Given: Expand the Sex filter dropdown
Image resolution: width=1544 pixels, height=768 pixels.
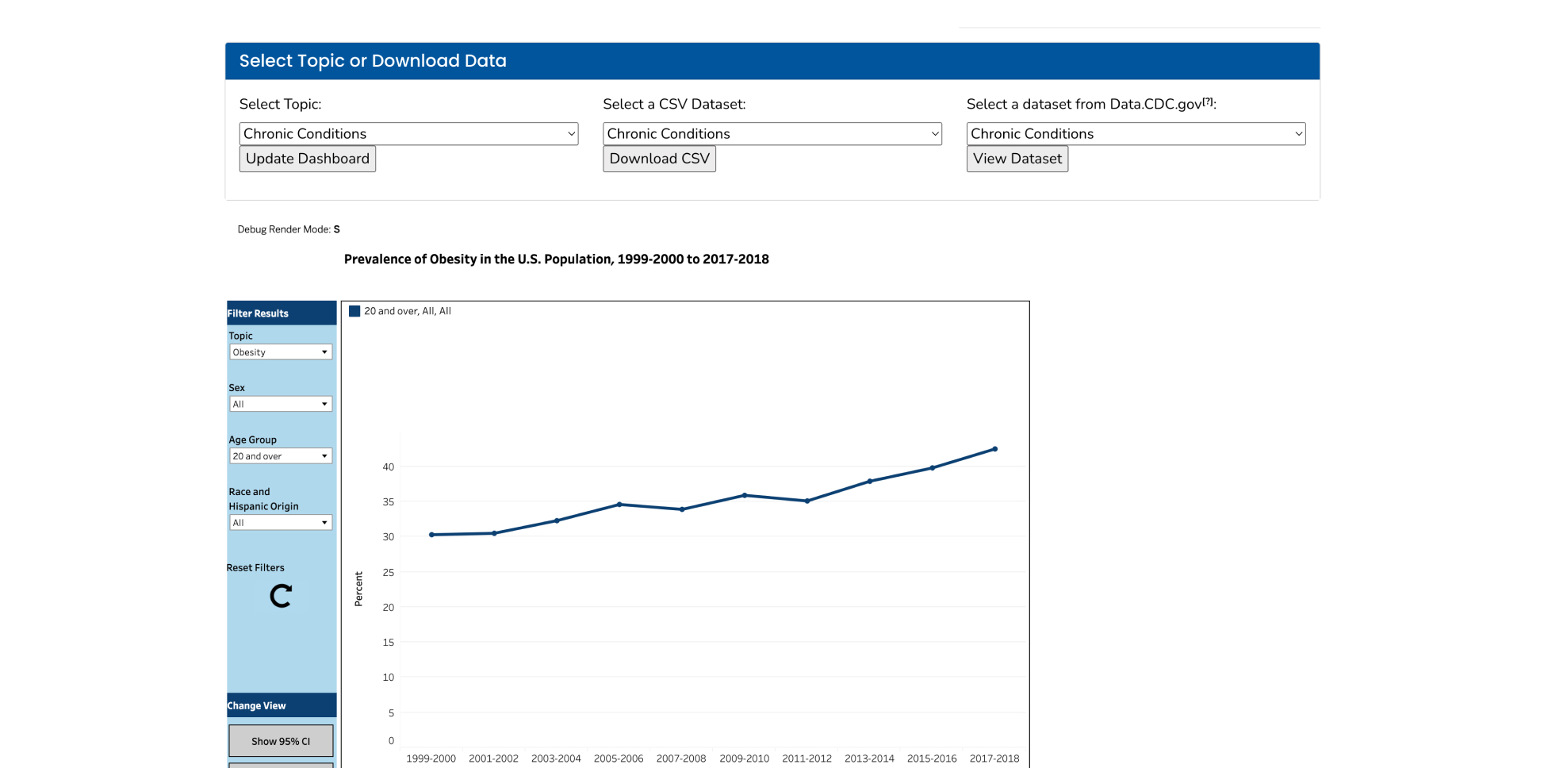Looking at the screenshot, I should pyautogui.click(x=281, y=404).
